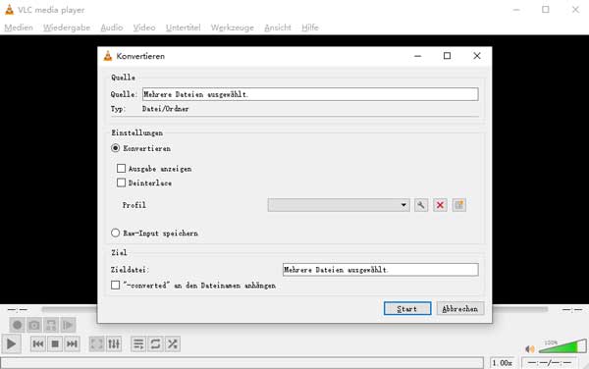
Task: Toggle shuffle random playback
Action: tap(173, 343)
